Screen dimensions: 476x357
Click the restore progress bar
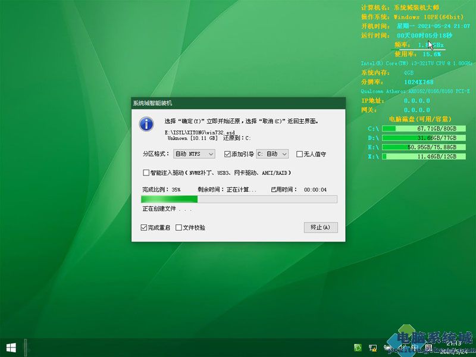coord(239,199)
